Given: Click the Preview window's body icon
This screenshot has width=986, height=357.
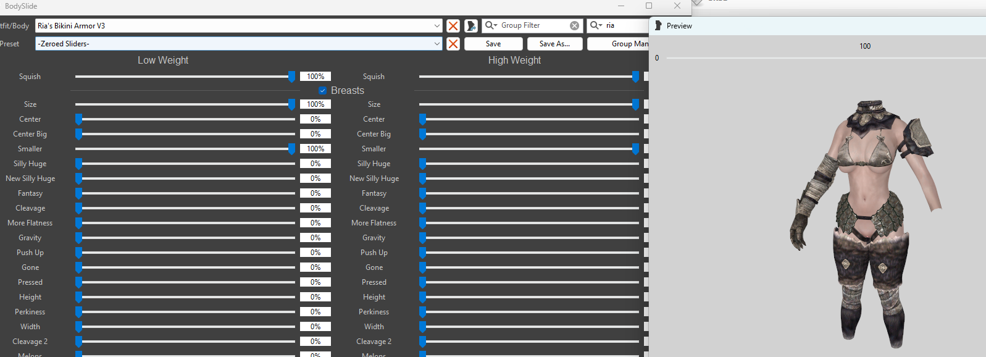Looking at the screenshot, I should pos(658,26).
